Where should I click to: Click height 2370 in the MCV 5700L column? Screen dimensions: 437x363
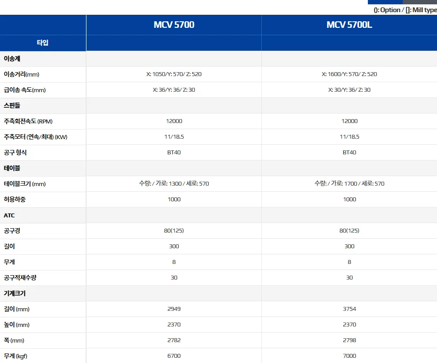349,325
